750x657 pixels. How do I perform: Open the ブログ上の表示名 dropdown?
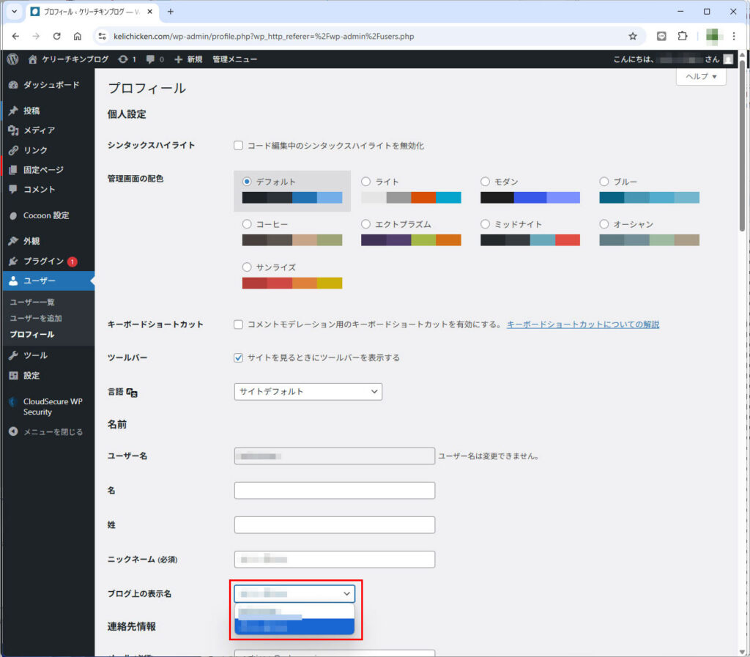coord(294,594)
